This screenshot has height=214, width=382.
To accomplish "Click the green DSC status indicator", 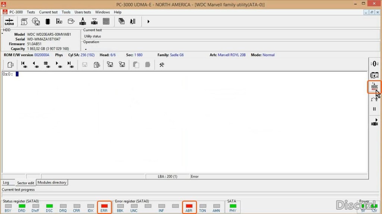I will [50, 206].
